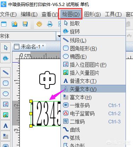The width and height of the screenshot is (133, 147).
Task: Click the new document toolbar icon
Action: (x=4, y=24)
